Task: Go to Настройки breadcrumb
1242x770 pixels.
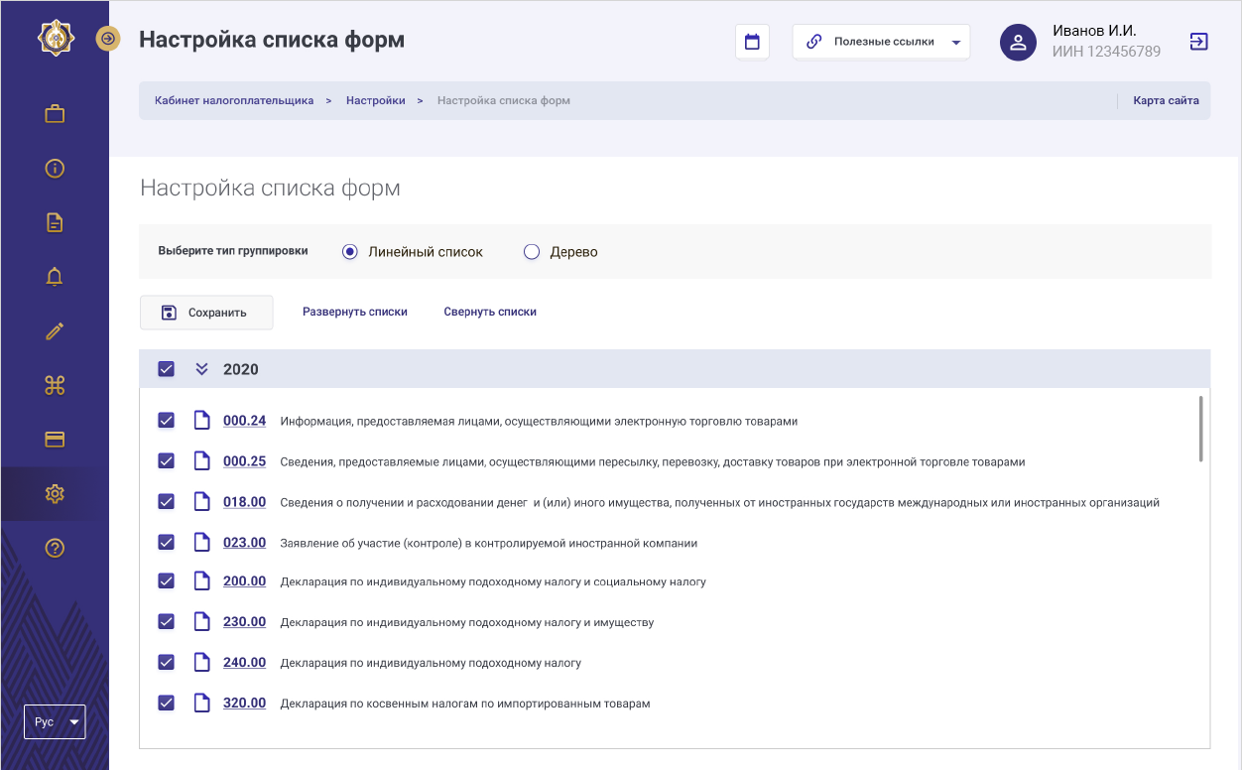Action: pos(376,100)
